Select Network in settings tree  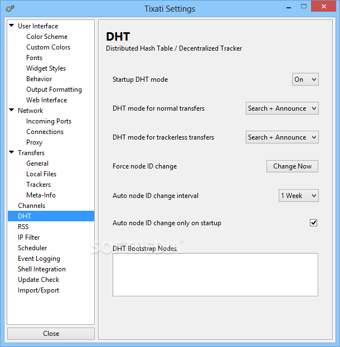[x=31, y=111]
